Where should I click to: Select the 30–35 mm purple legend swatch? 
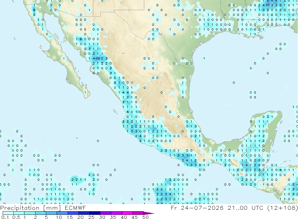(x=106, y=213)
